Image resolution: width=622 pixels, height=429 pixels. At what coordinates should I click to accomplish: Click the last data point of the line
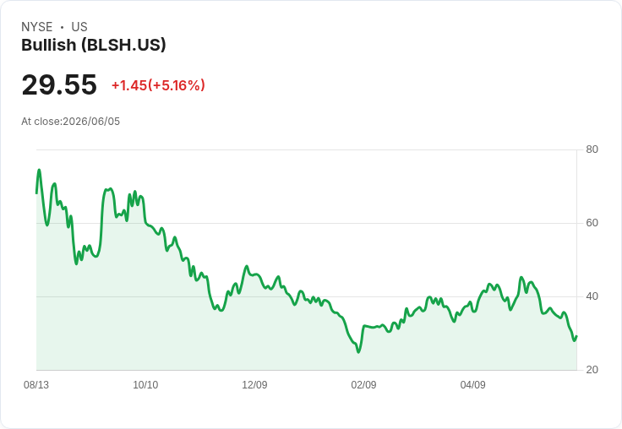pos(576,336)
